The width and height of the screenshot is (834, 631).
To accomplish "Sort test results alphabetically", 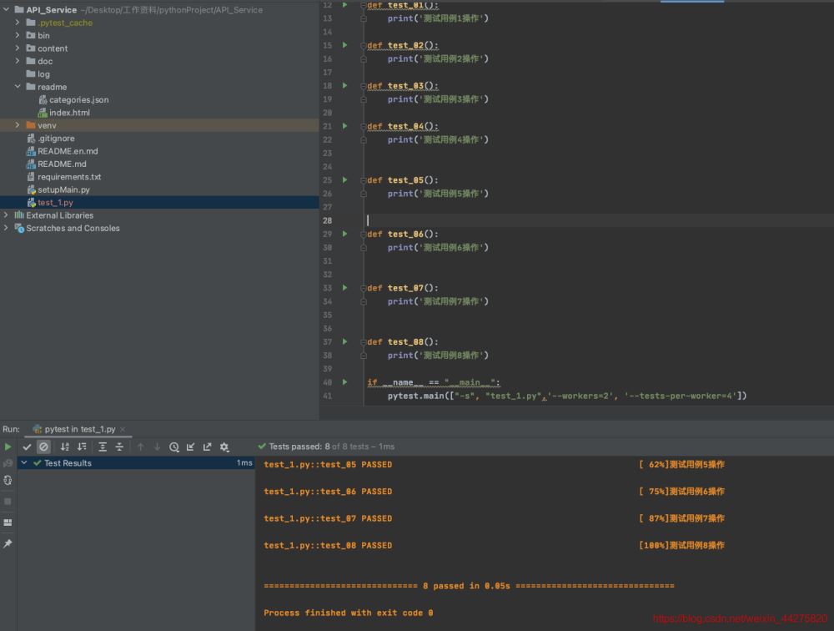I will tap(65, 447).
